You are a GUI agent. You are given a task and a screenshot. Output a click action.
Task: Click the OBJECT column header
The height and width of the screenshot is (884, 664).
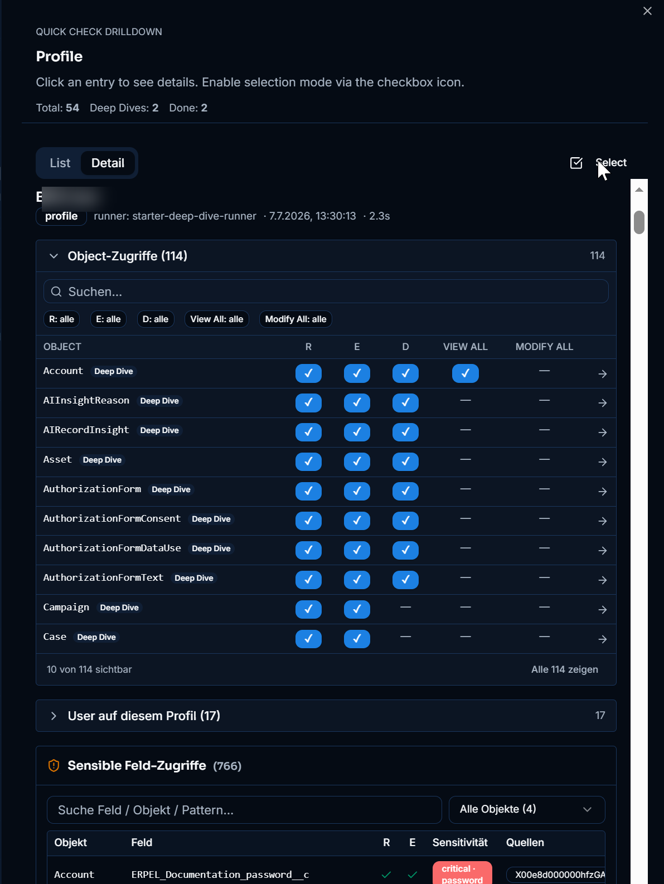pyautogui.click(x=62, y=347)
